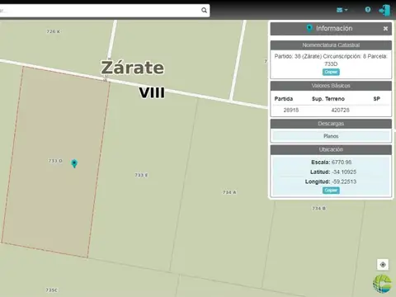Open the Planos download link

click(x=331, y=136)
